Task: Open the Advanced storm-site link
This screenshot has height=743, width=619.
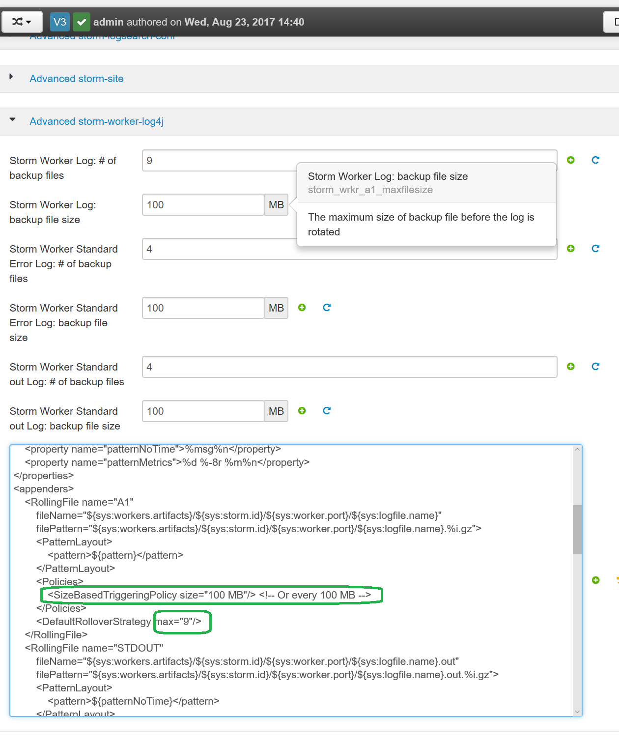Action: tap(77, 79)
